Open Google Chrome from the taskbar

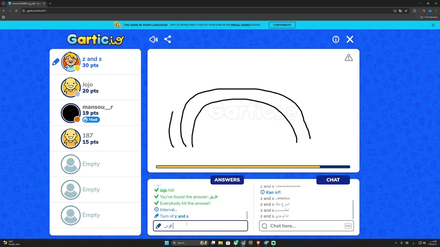tap(243, 243)
